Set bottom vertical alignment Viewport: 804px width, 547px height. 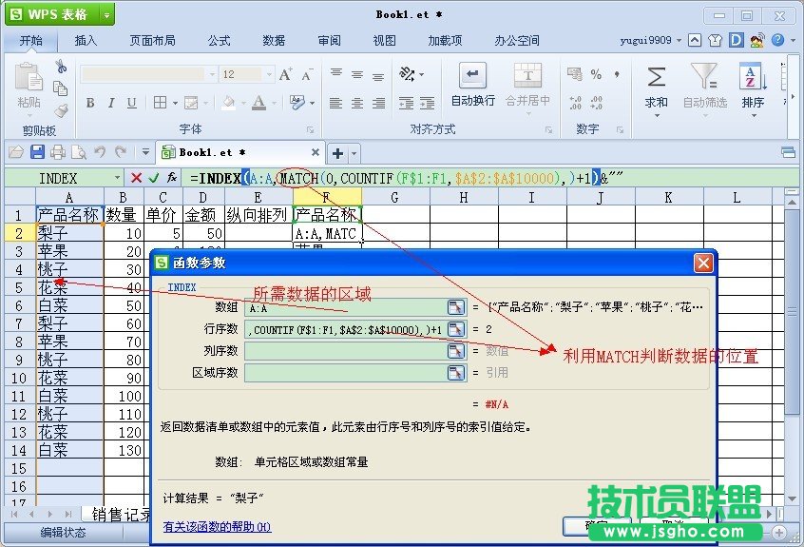click(x=378, y=77)
